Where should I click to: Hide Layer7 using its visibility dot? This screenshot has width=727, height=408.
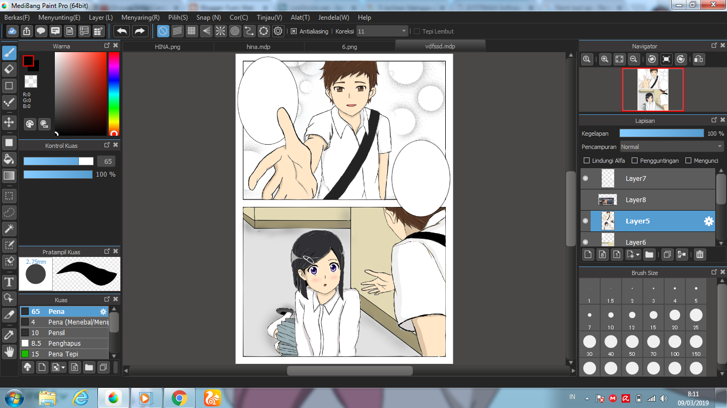(x=585, y=179)
